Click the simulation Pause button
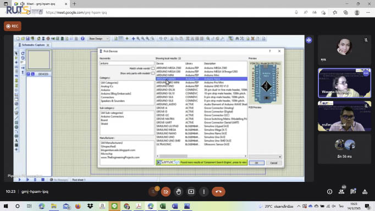This screenshot has height=211, width=375. click(35, 180)
